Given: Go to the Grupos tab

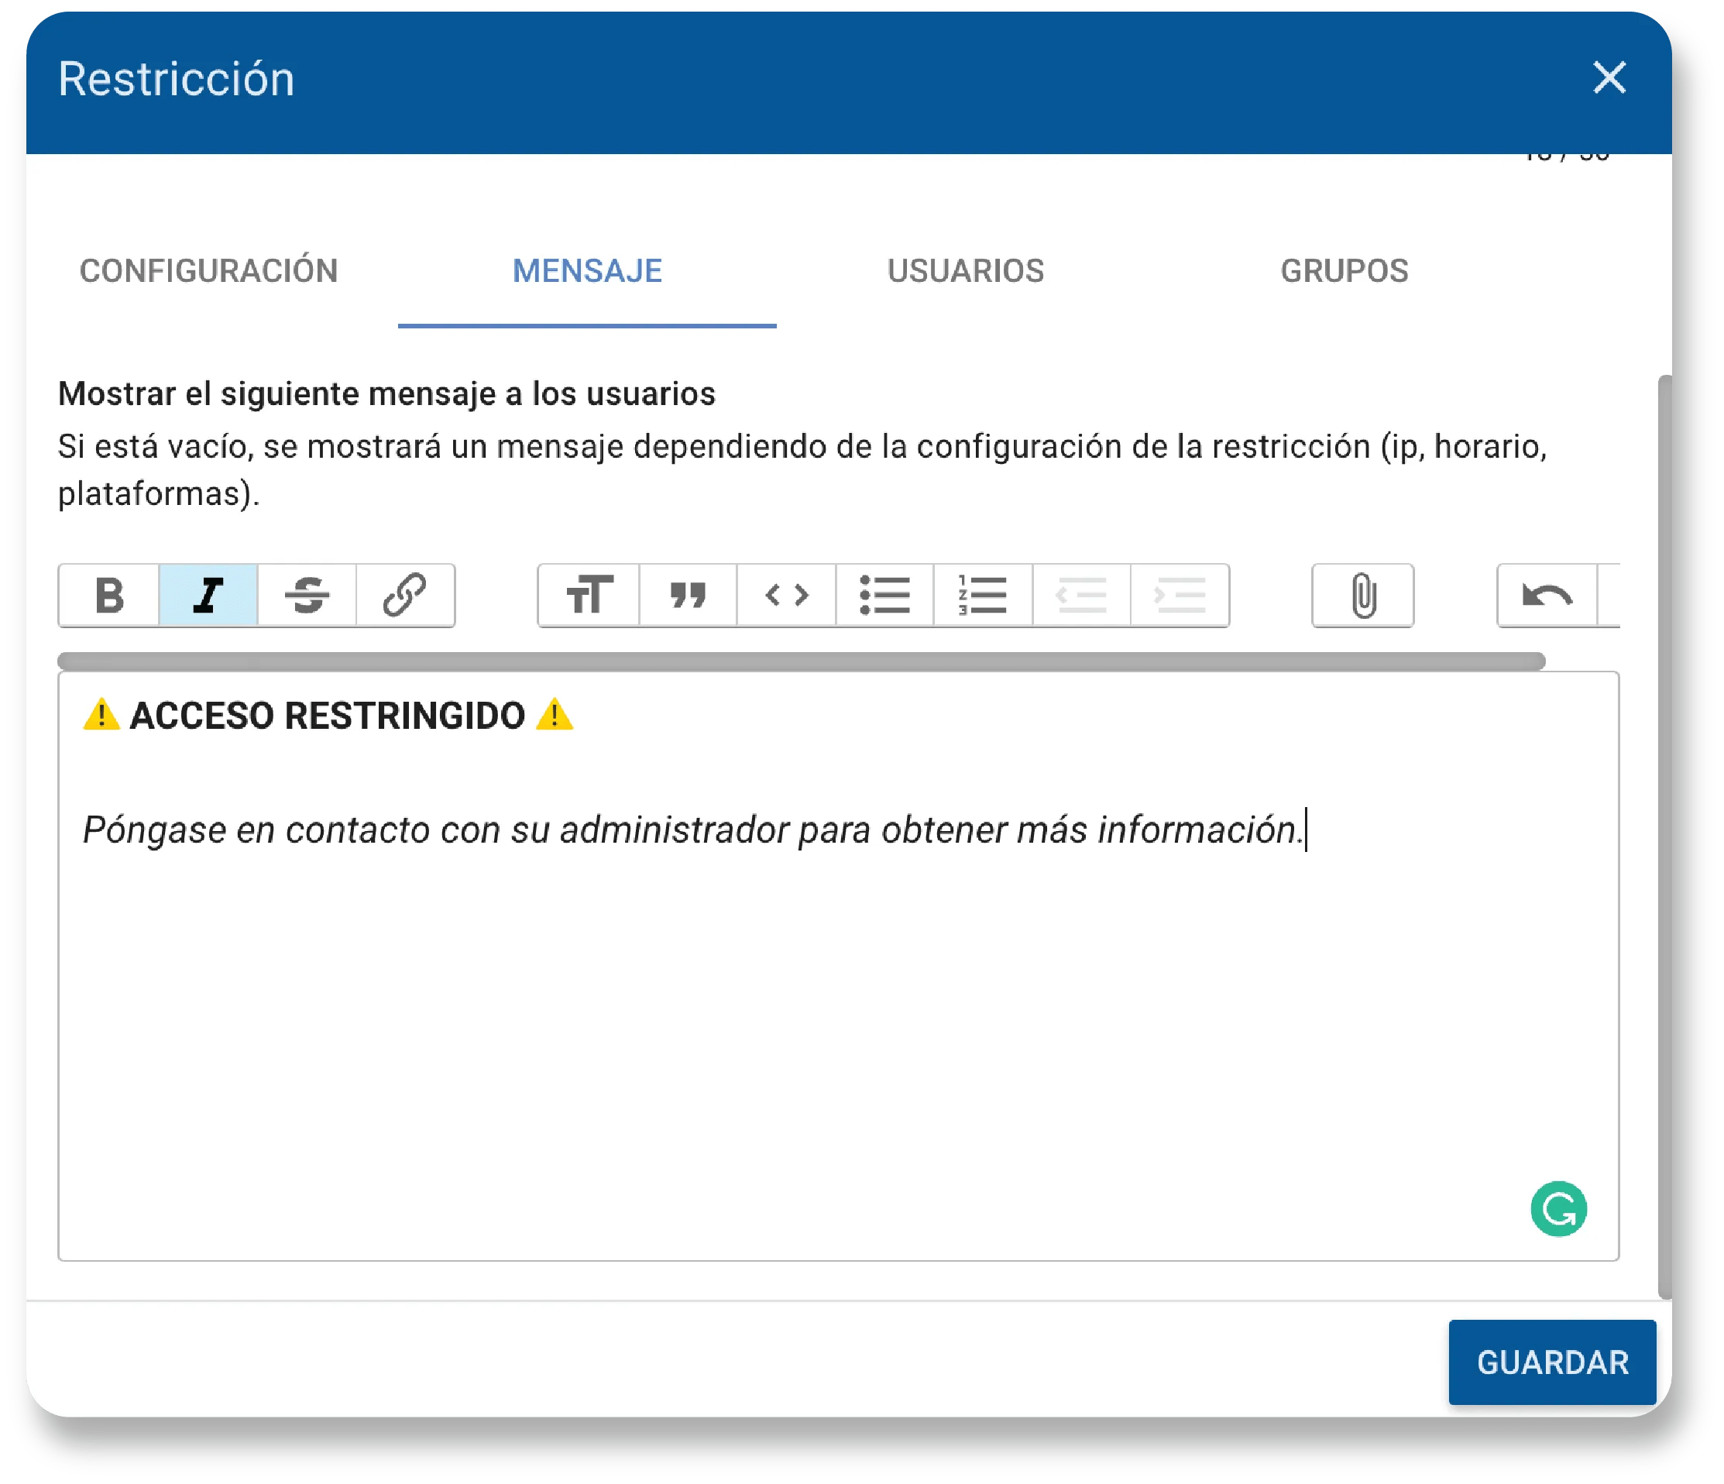Looking at the screenshot, I should (x=1344, y=271).
